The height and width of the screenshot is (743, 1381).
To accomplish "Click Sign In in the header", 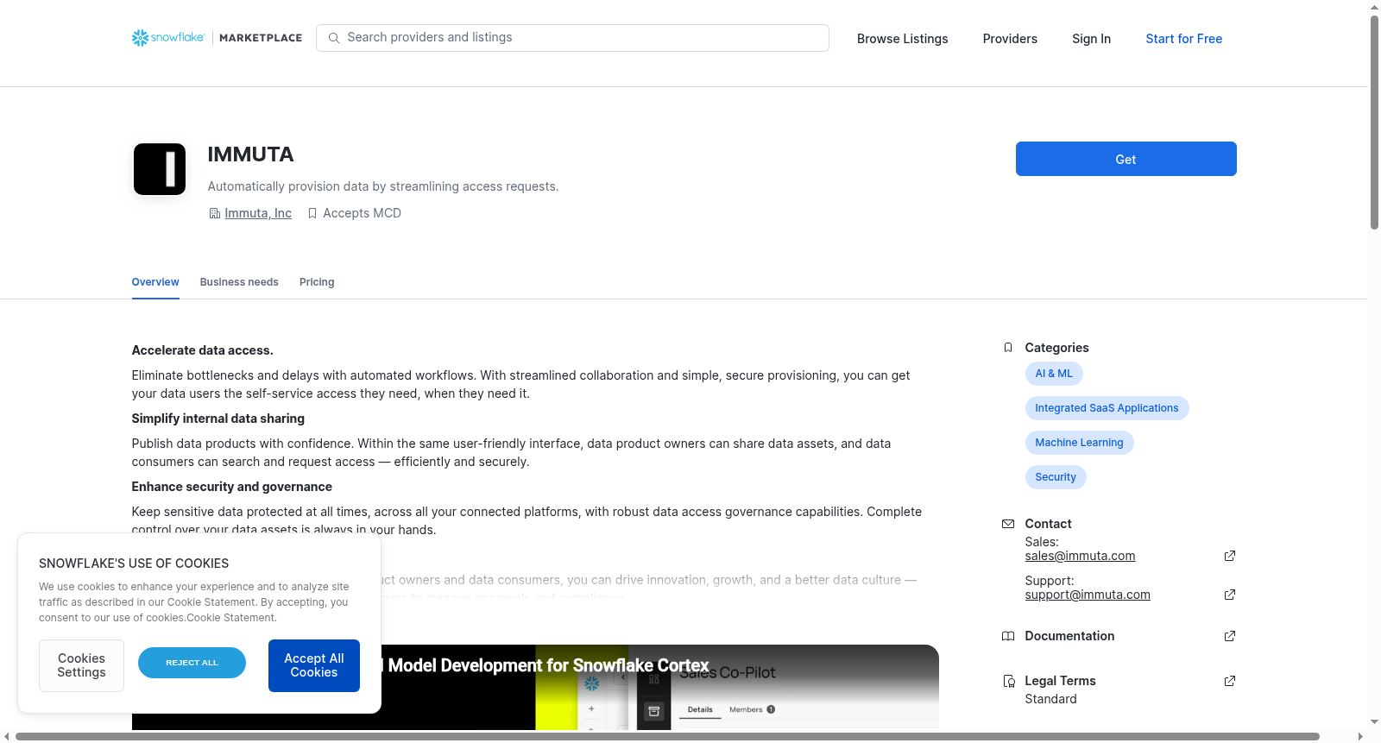I will pos(1091,39).
